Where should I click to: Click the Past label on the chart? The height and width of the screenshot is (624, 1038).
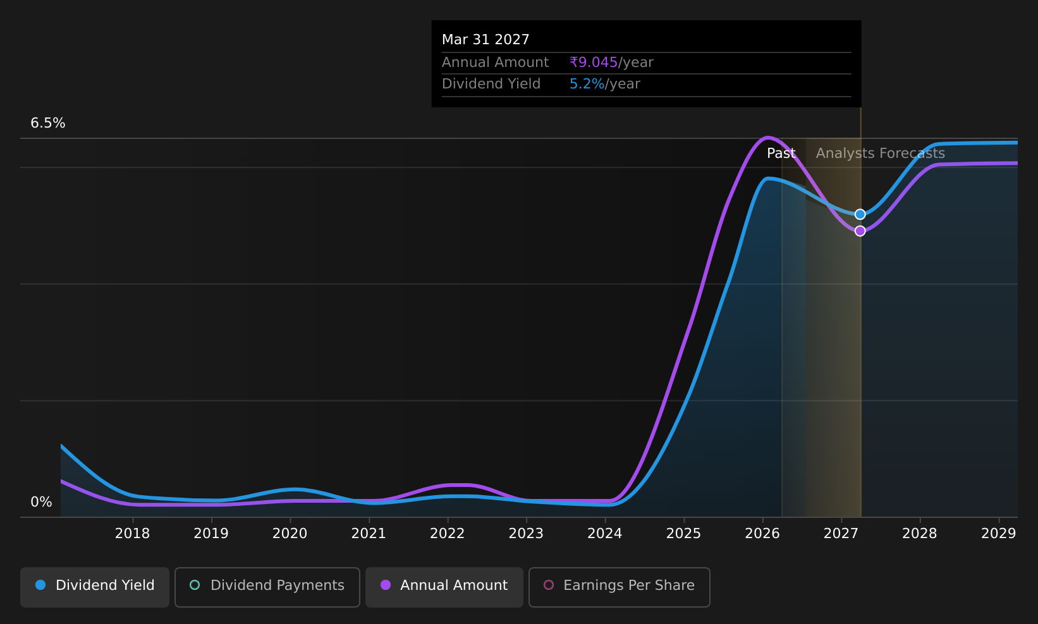tap(781, 153)
